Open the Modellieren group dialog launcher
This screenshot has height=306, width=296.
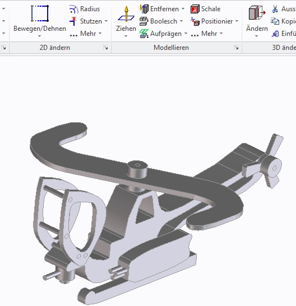237,48
